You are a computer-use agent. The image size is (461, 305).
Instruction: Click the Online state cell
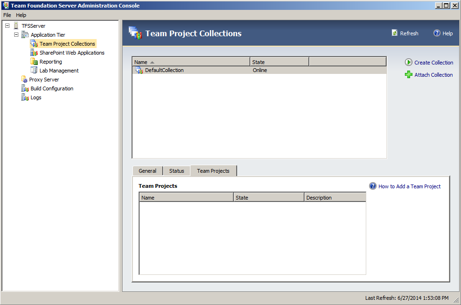tap(260, 70)
